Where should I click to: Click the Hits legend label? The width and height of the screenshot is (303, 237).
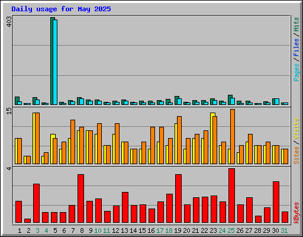click(296, 24)
